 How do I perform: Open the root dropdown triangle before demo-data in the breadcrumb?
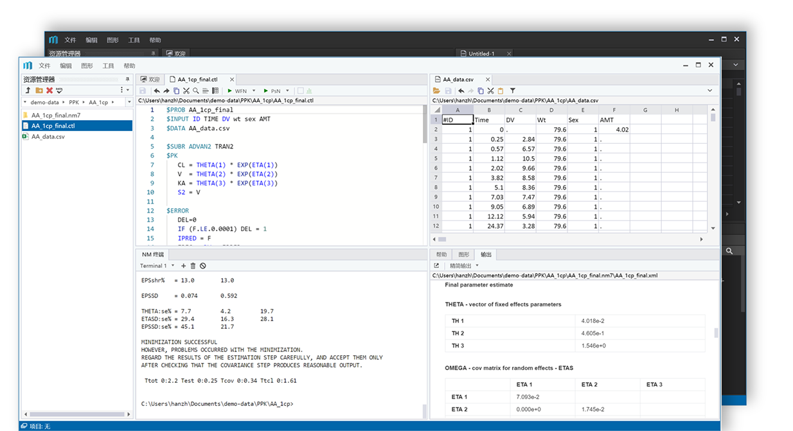pyautogui.click(x=25, y=102)
